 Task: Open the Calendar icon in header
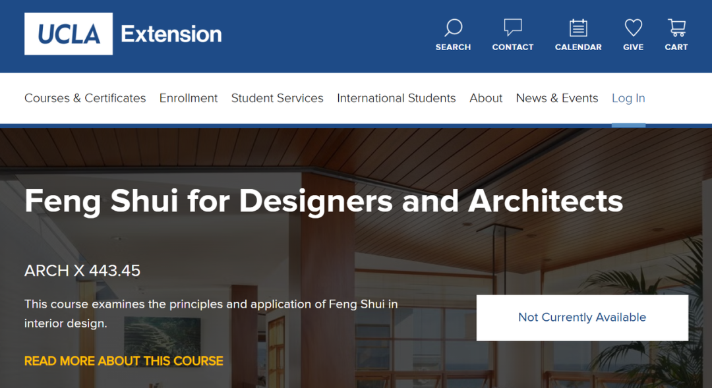click(578, 28)
